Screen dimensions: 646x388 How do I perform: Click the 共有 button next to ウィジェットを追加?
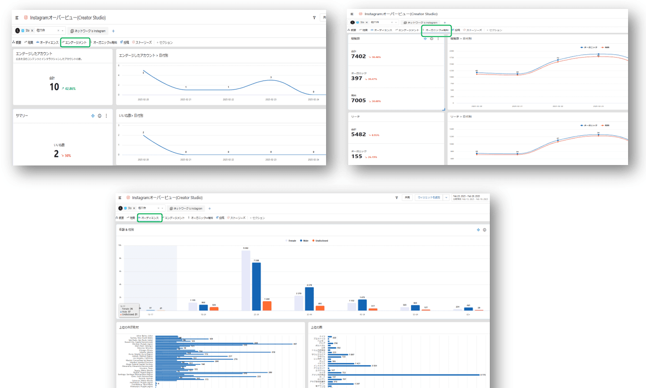[x=407, y=198]
